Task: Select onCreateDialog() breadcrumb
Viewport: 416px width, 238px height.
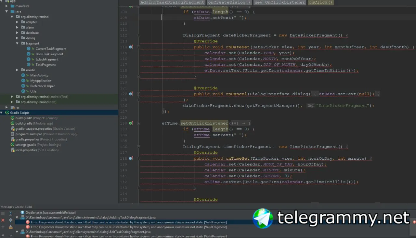Action: click(x=229, y=3)
